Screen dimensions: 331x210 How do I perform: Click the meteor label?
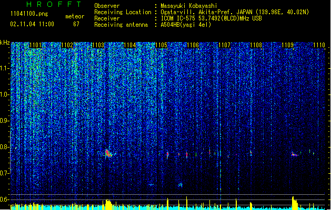click(x=75, y=16)
